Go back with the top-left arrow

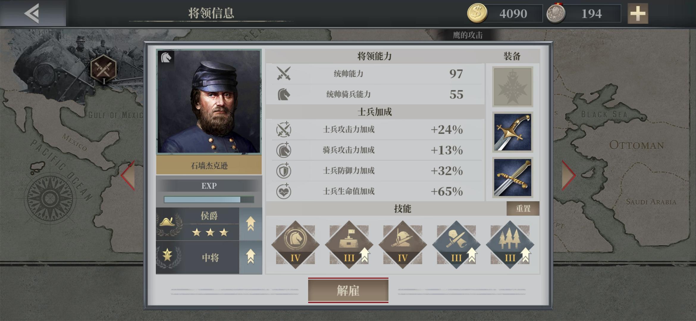tap(32, 13)
